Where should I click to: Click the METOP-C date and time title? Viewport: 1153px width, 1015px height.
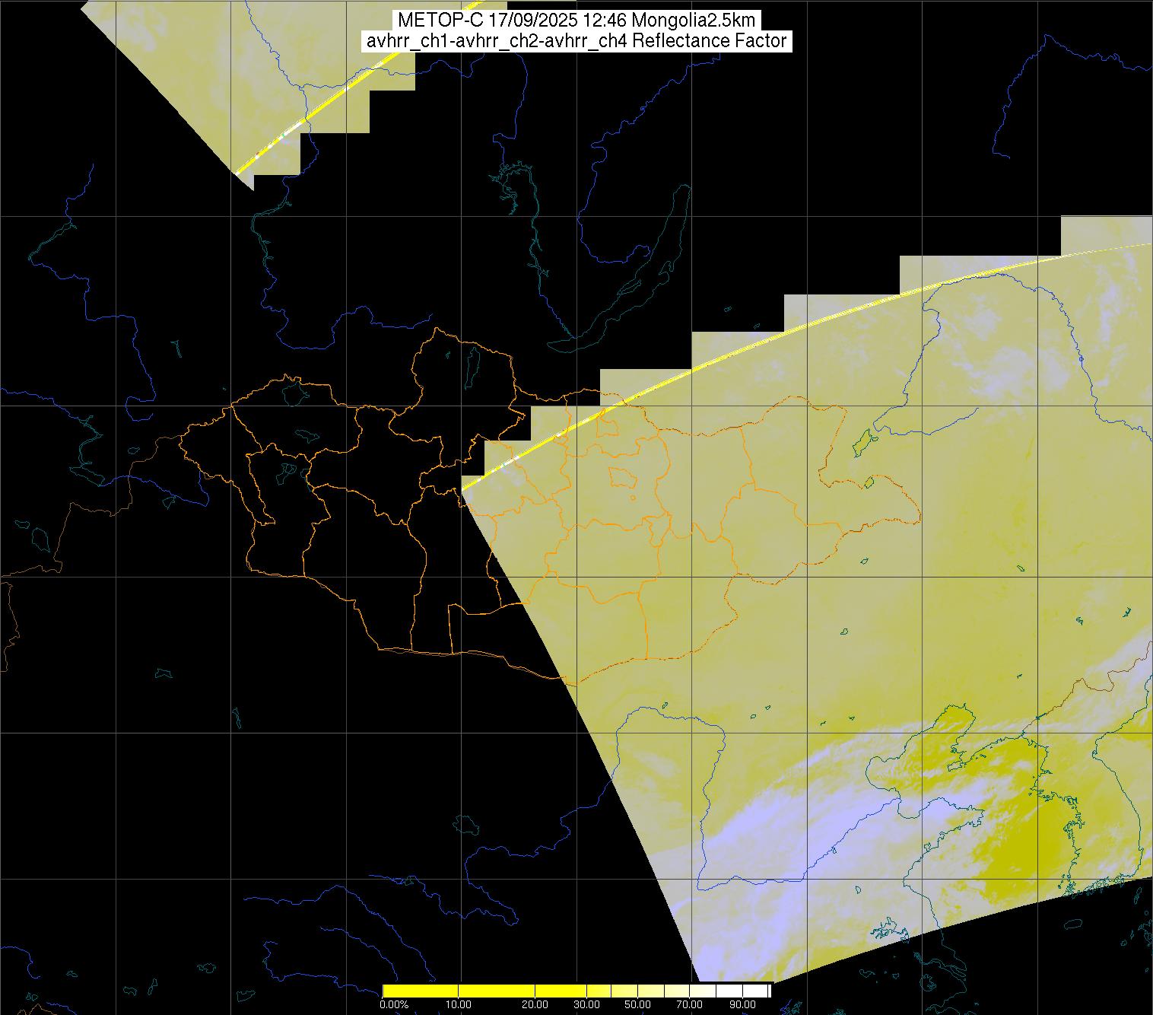[x=576, y=21]
